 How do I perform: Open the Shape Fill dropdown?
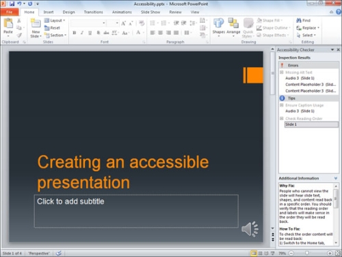pyautogui.click(x=269, y=21)
